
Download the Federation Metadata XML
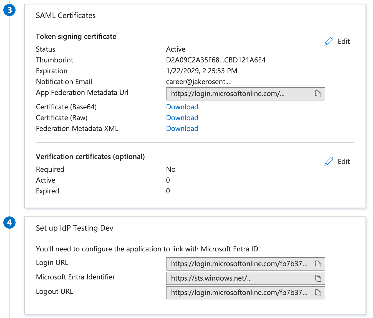pyautogui.click(x=182, y=128)
